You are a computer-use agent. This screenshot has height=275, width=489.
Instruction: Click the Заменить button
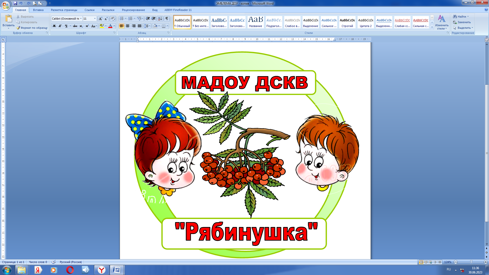tap(461, 22)
